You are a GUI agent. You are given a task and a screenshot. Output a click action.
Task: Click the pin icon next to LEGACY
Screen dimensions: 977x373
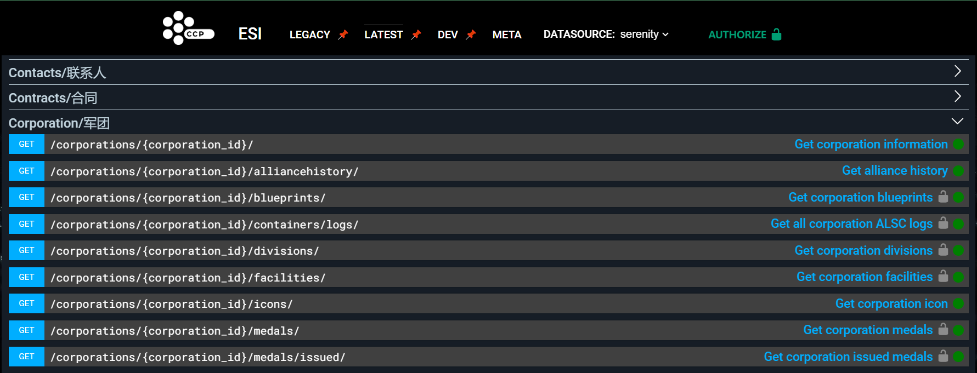click(x=343, y=35)
